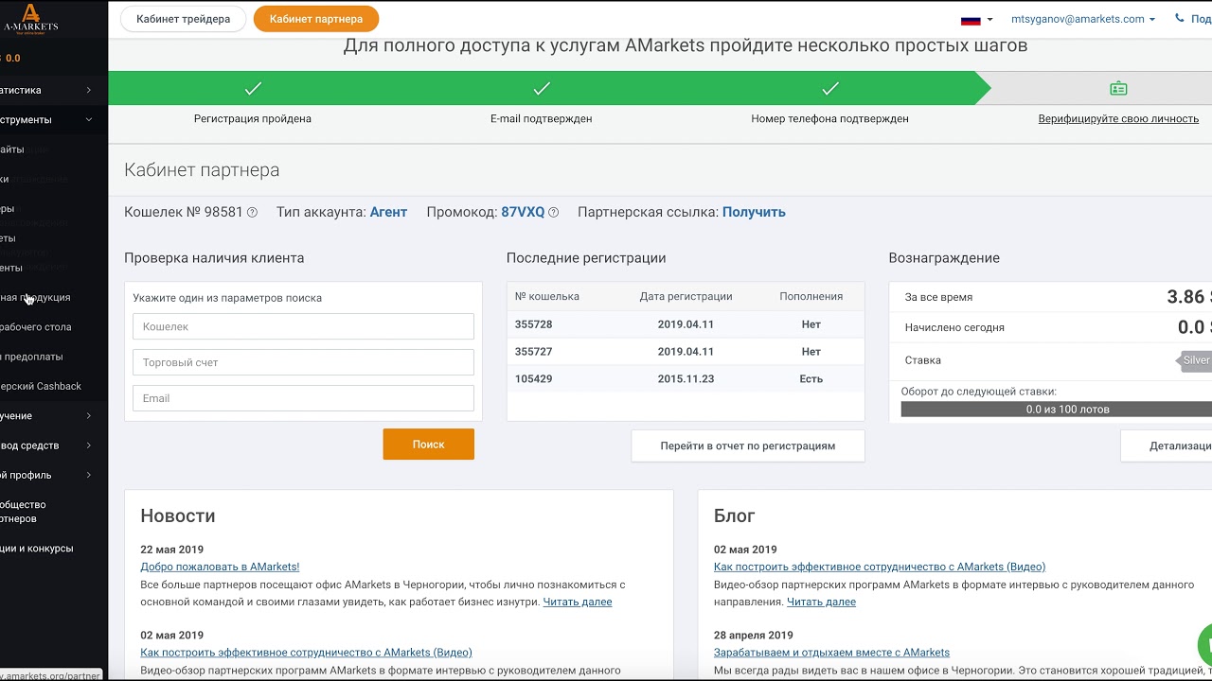
Task: Click the Детализация button
Action: [1167, 445]
